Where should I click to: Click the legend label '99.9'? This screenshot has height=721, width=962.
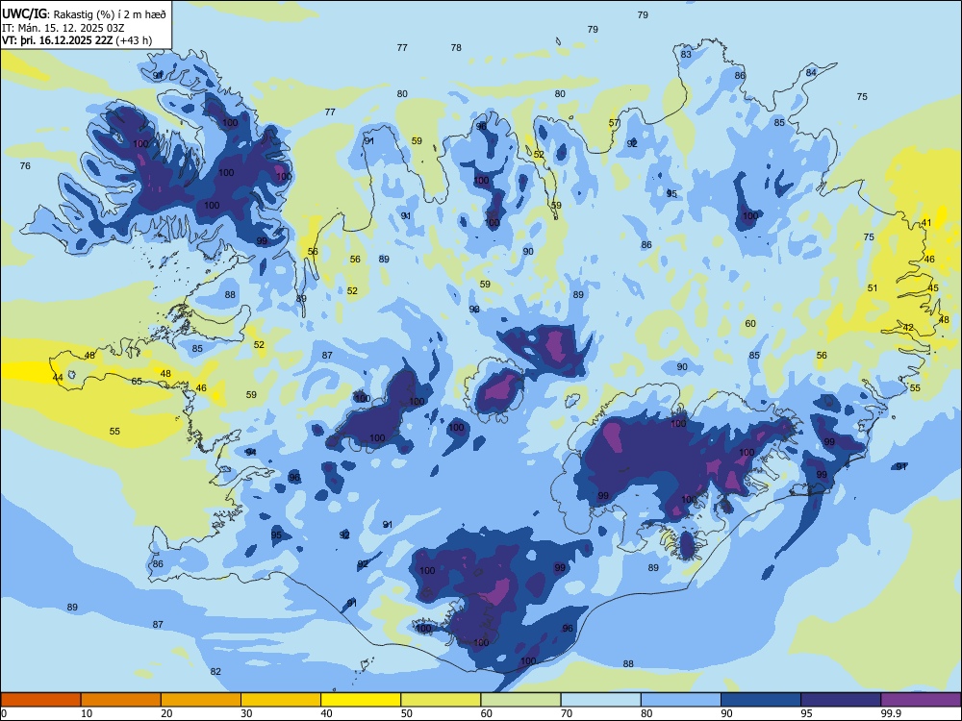[891, 713]
